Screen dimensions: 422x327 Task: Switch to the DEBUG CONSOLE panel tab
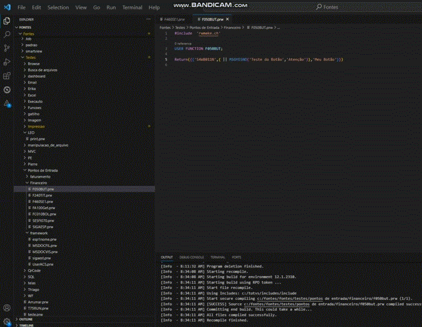[192, 257]
